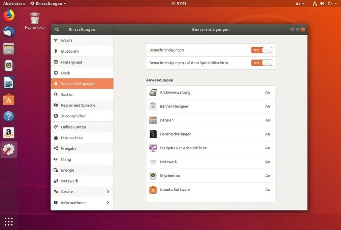The height and width of the screenshot is (230, 341).
Task: Click the Freigabe der Arbeitsfläche icon
Action: point(153,148)
